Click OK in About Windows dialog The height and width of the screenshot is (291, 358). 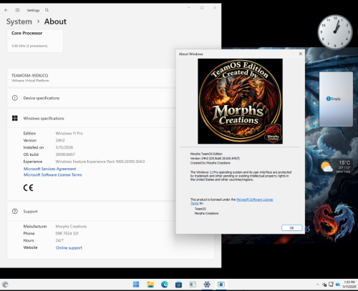[291, 228]
